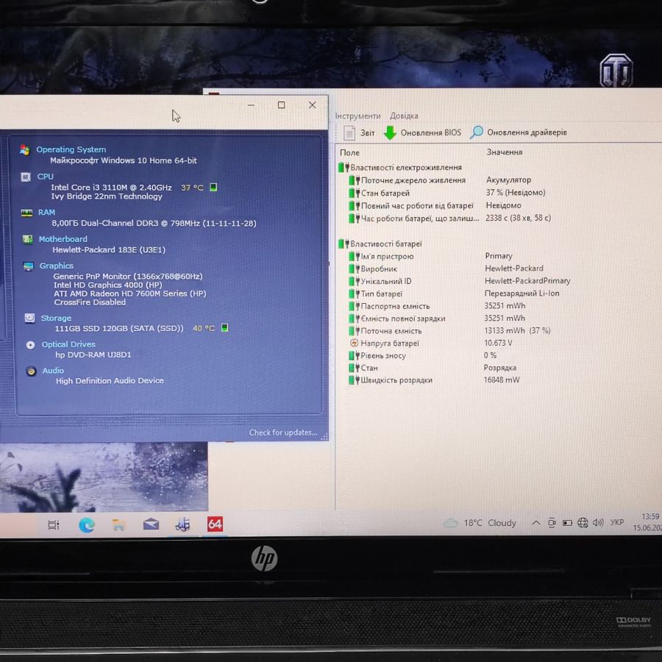Click the 16848 mW value cell
The height and width of the screenshot is (662, 662).
tap(502, 380)
